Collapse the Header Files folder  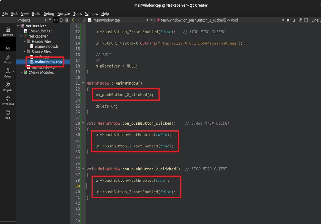click(25, 41)
